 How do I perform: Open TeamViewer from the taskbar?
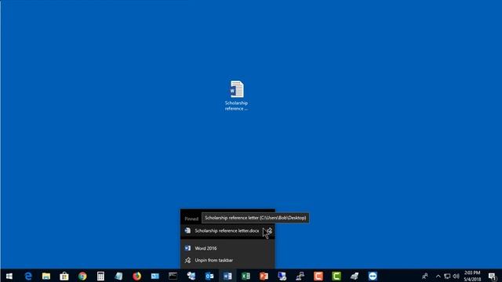(373, 276)
